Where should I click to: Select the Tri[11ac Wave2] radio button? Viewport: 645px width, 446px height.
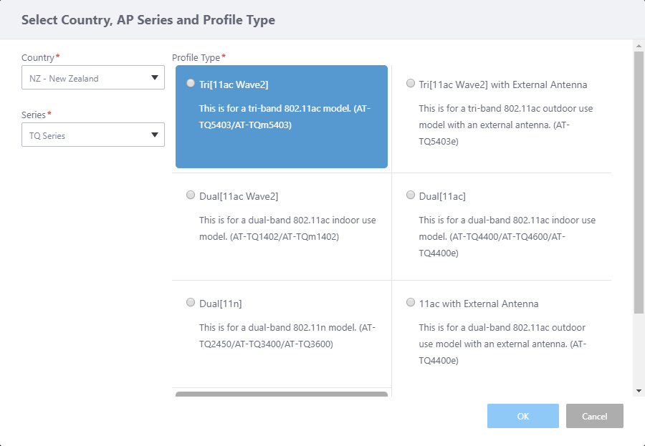[191, 84]
